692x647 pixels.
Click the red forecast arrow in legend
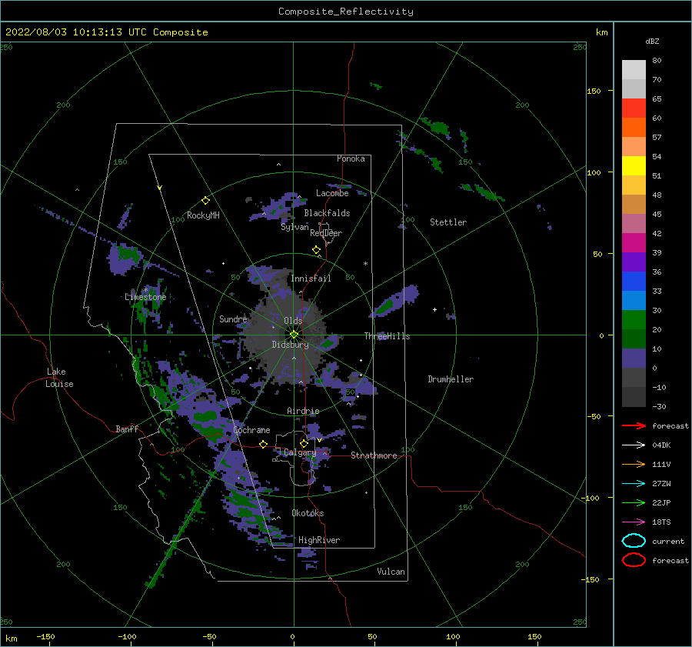[634, 425]
